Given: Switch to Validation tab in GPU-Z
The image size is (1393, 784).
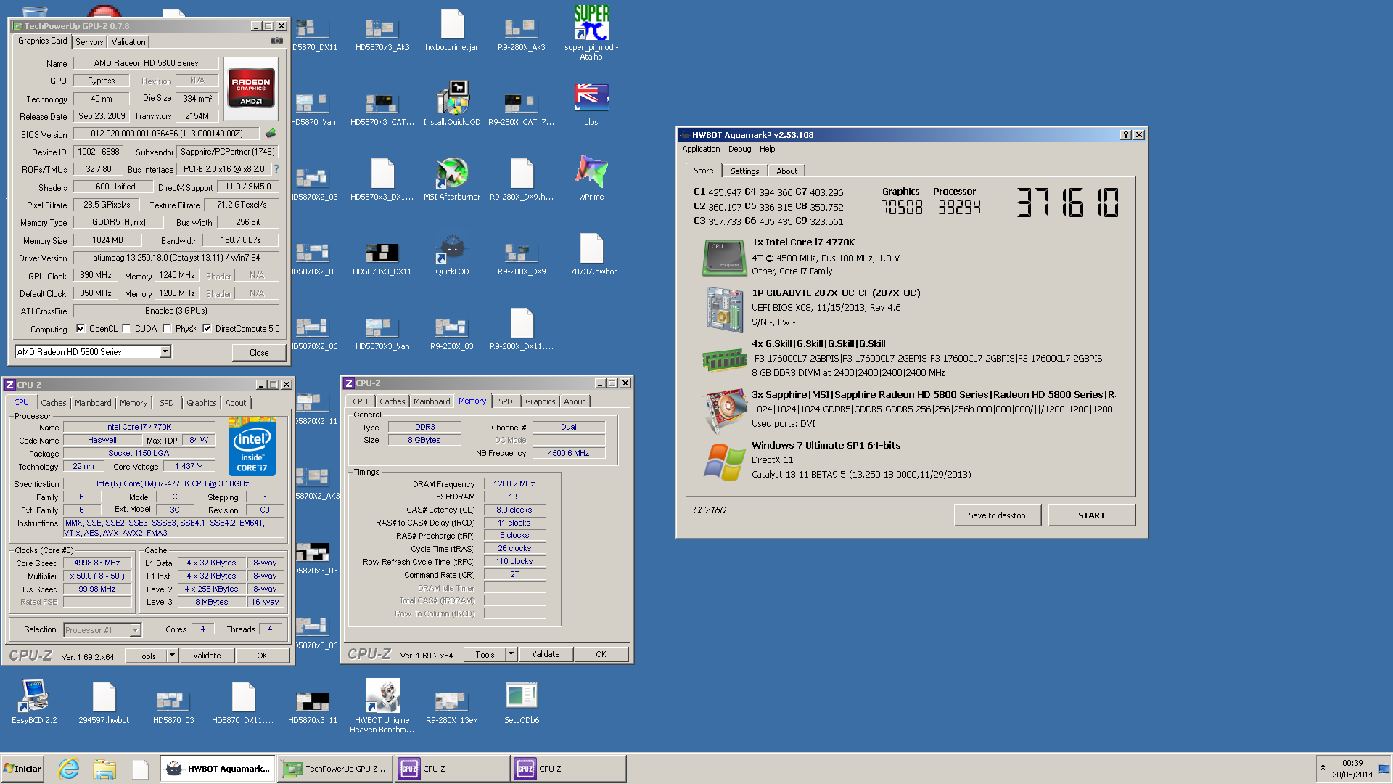Looking at the screenshot, I should 128,42.
